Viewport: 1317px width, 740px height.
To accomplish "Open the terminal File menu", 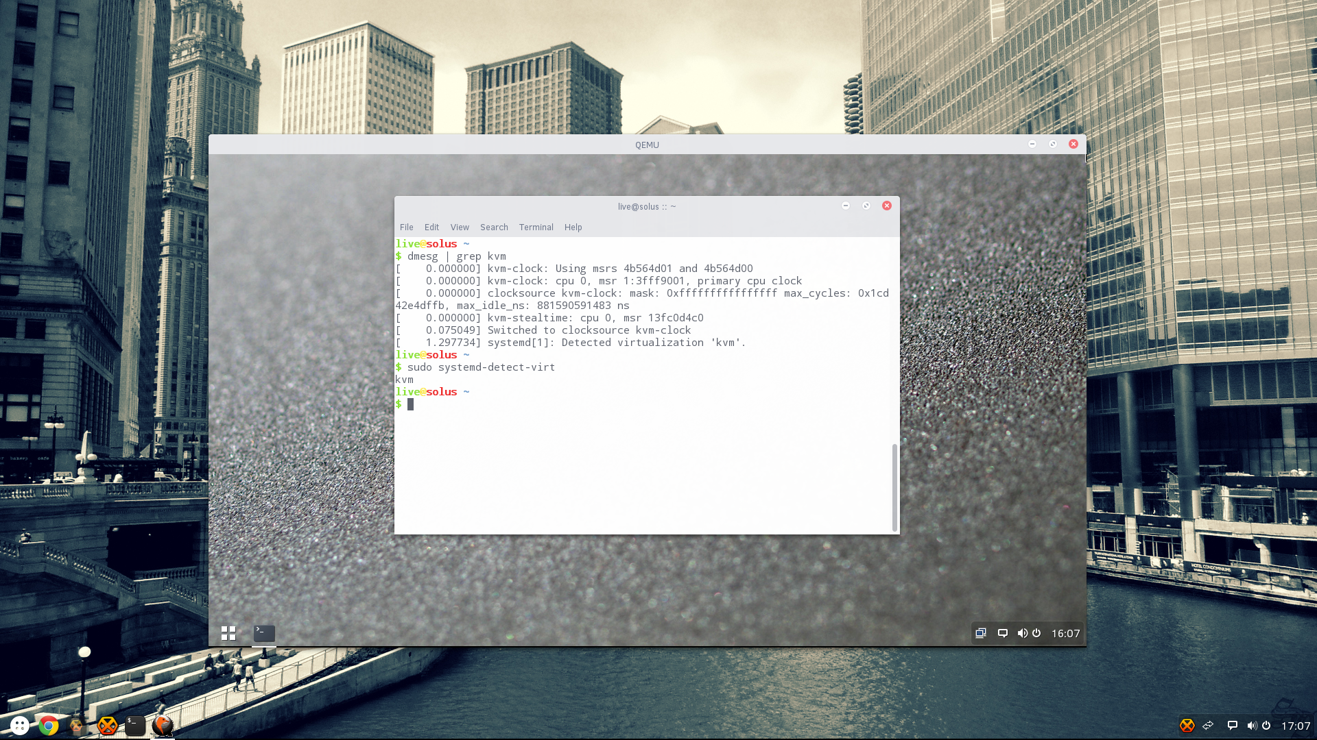I will click(x=407, y=227).
